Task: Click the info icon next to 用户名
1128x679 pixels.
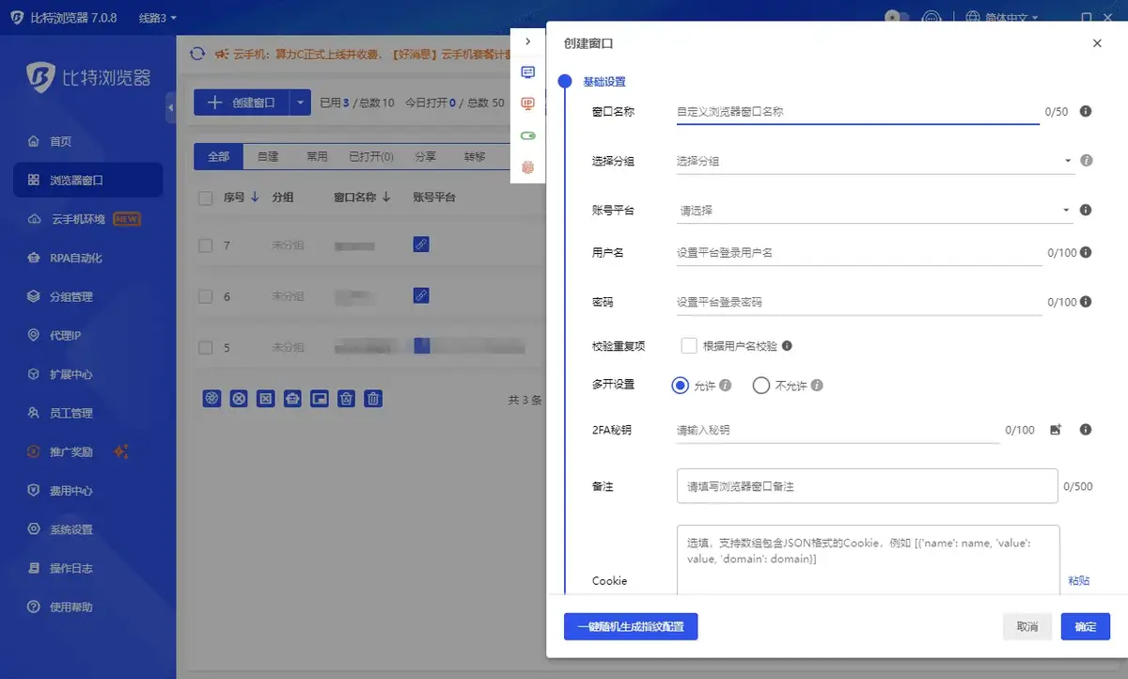Action: [x=1086, y=252]
